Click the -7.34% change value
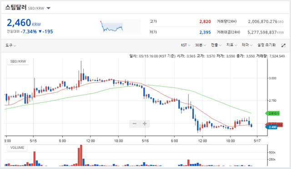 coord(29,31)
